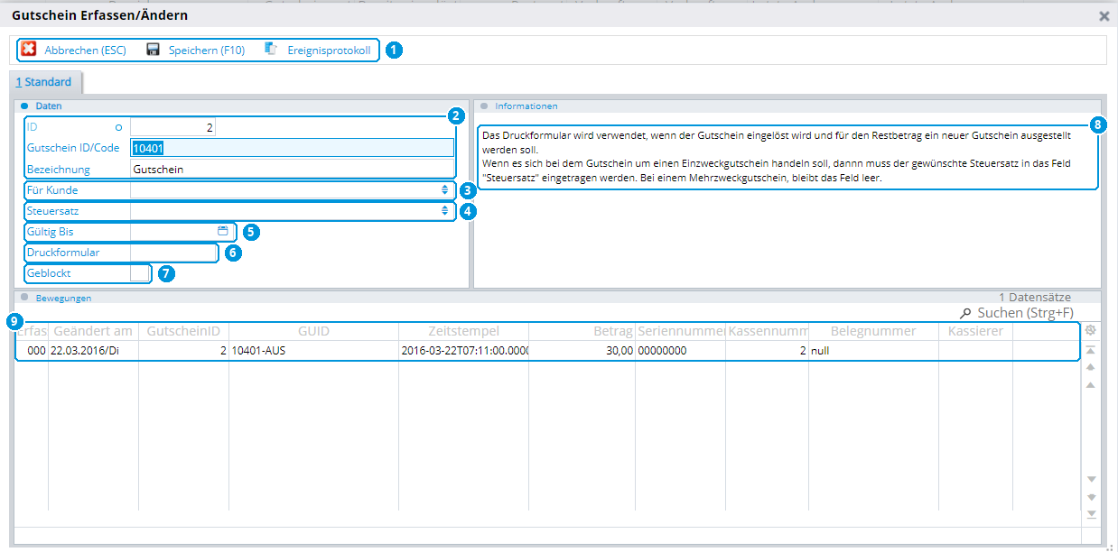The height and width of the screenshot is (552, 1118).
Task: Sort by the Geändert am column header
Action: [93, 331]
